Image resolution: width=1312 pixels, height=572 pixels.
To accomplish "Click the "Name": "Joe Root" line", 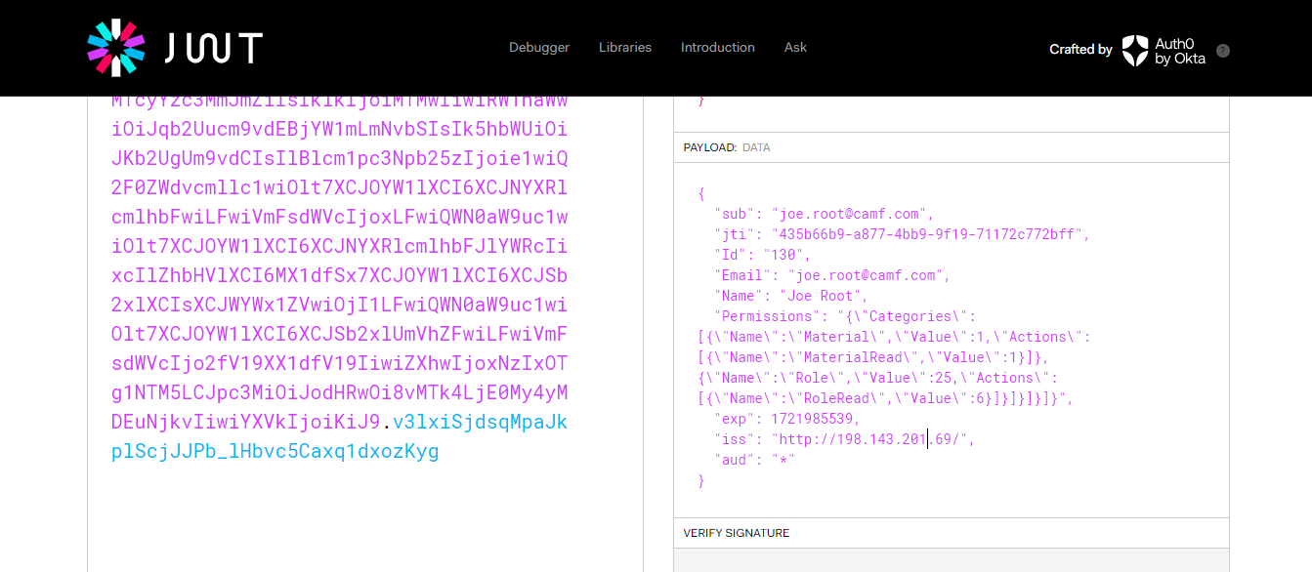I will point(791,296).
